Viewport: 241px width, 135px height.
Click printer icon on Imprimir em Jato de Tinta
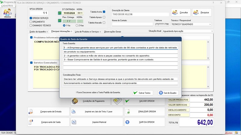point(74,112)
